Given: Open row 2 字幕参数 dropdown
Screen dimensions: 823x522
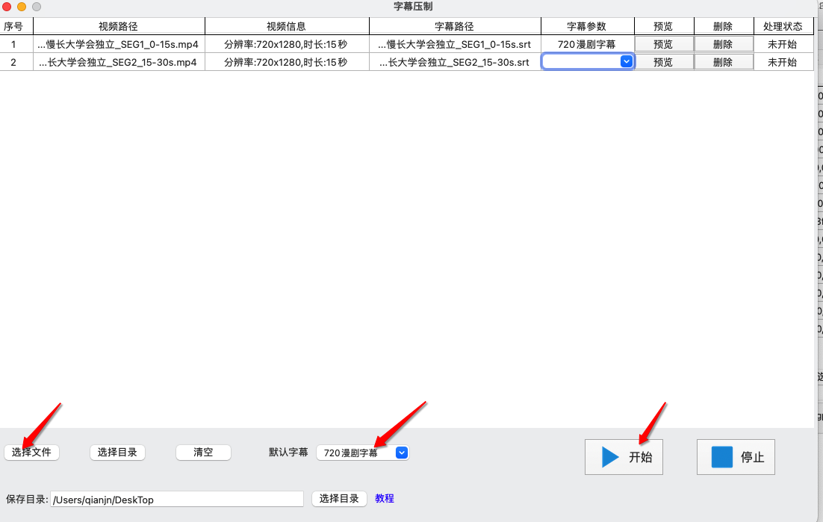Looking at the screenshot, I should [x=587, y=61].
